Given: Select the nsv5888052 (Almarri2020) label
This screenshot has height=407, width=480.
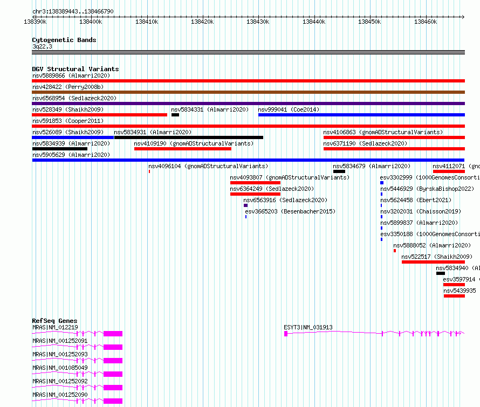Looking at the screenshot, I should coord(432,245).
